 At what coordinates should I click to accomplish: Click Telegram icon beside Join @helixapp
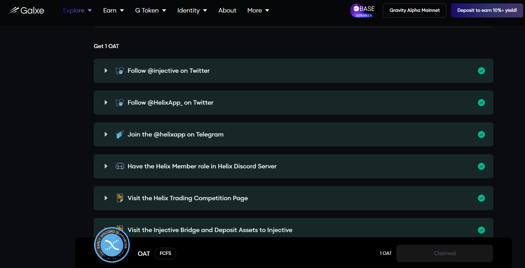pyautogui.click(x=120, y=134)
